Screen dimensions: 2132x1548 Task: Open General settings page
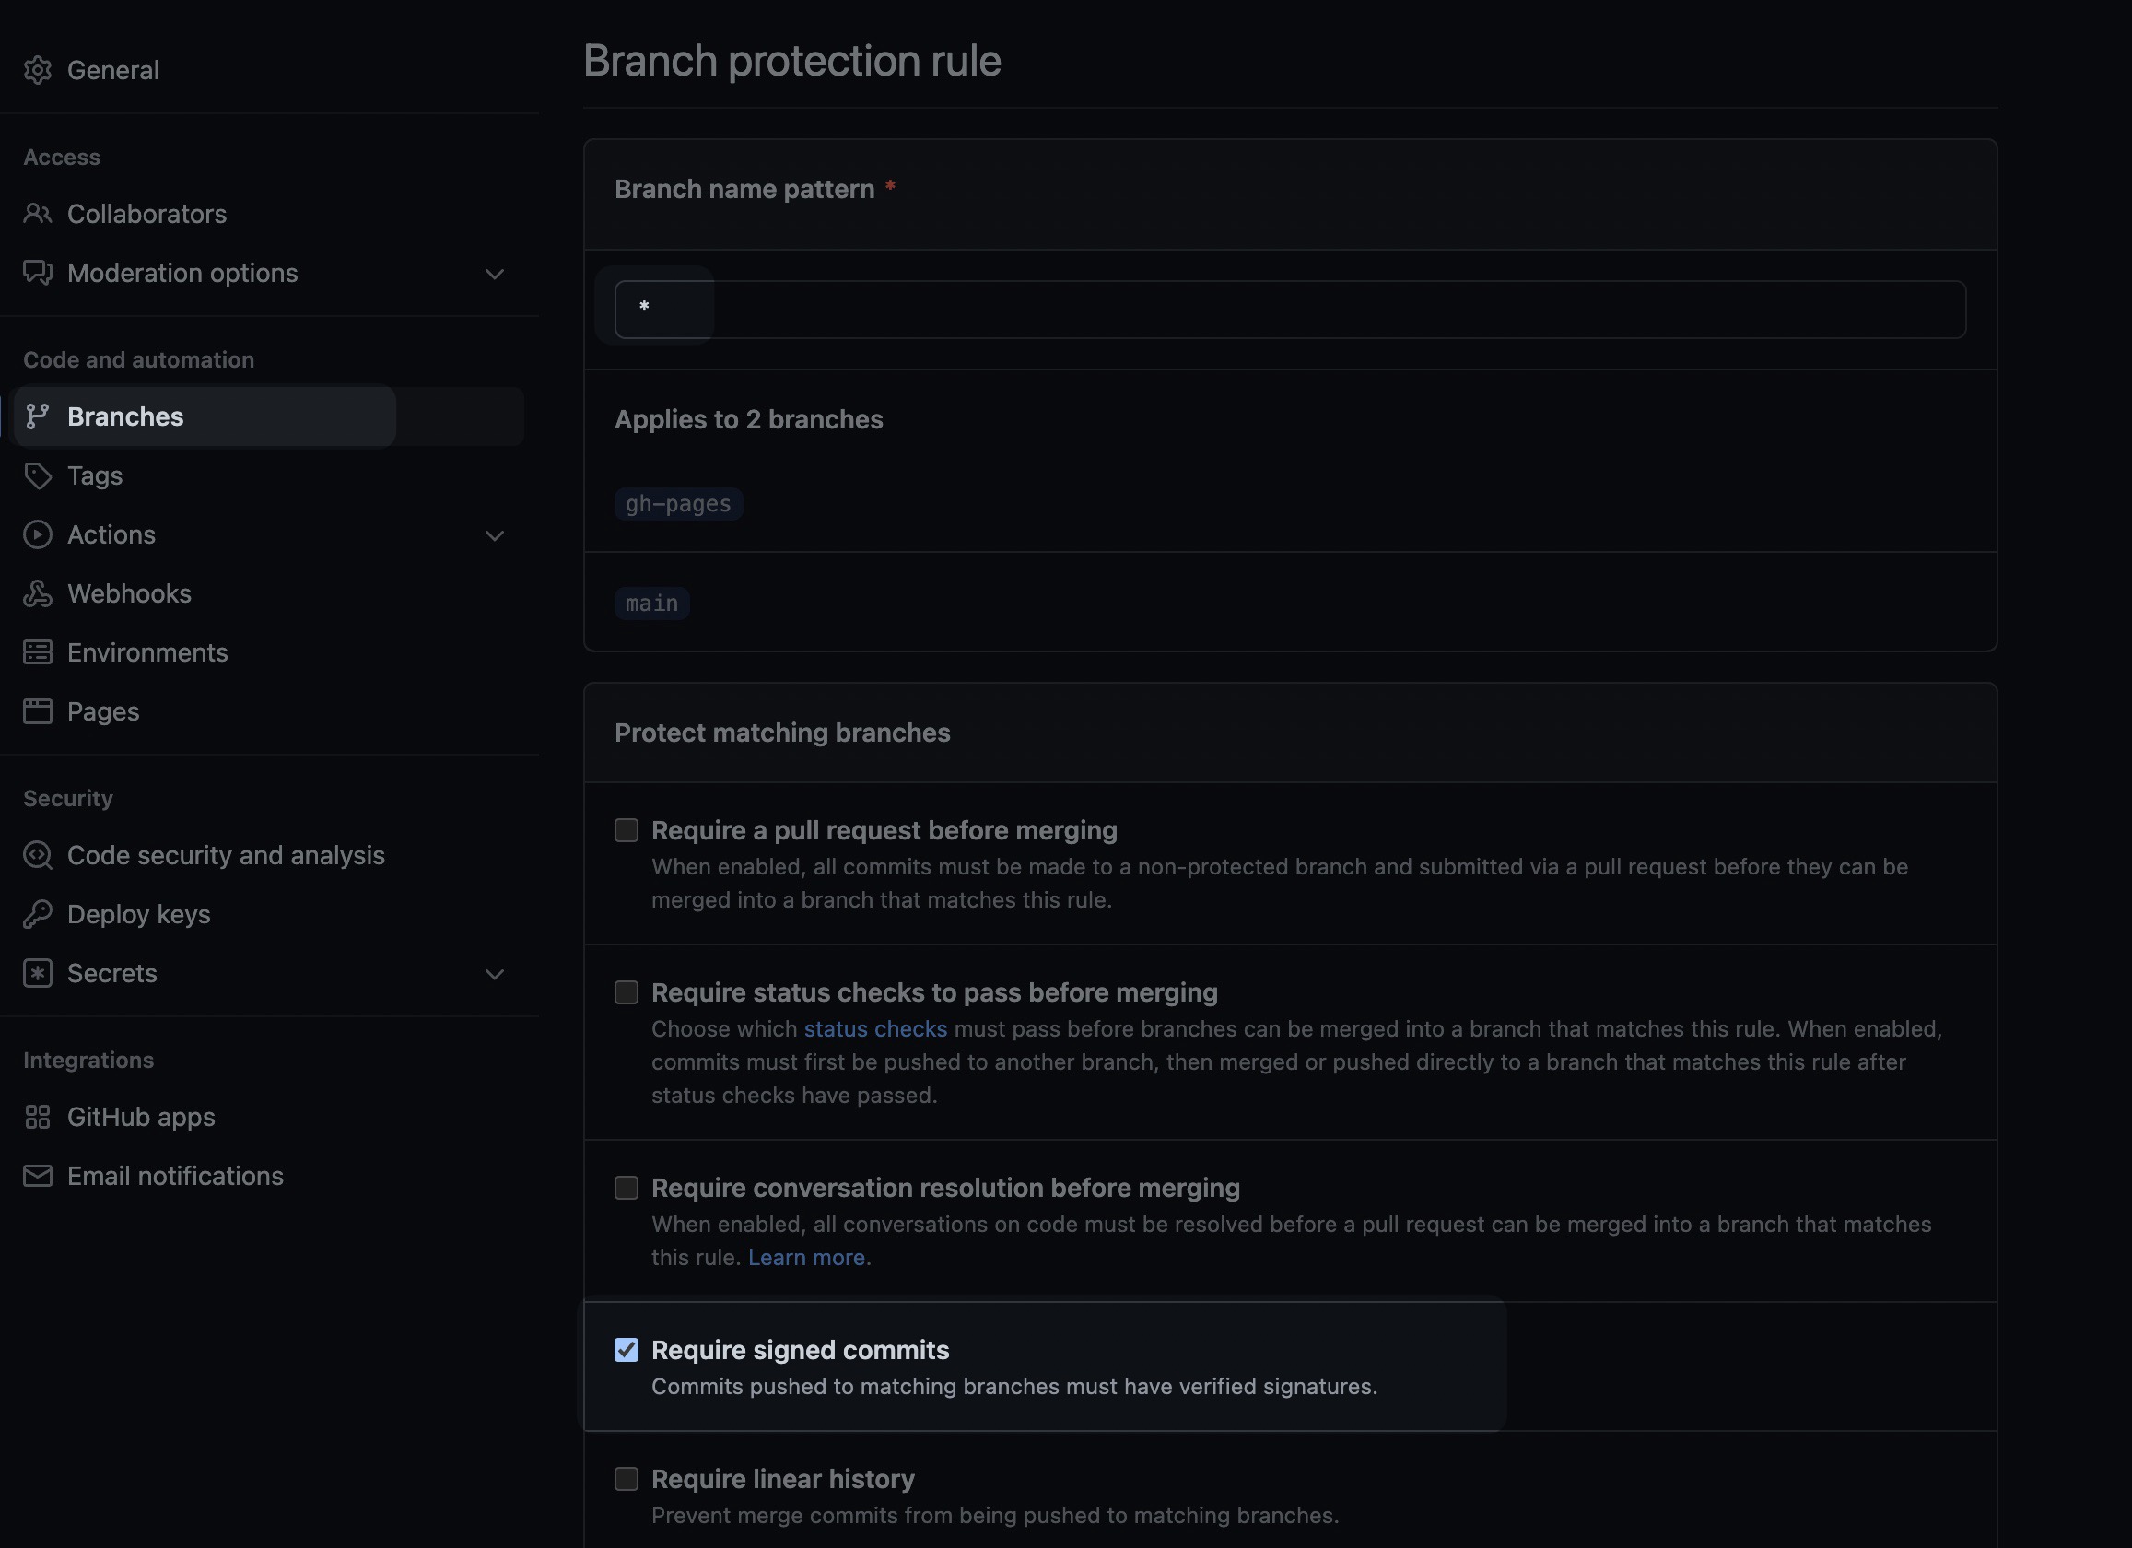[x=112, y=71]
